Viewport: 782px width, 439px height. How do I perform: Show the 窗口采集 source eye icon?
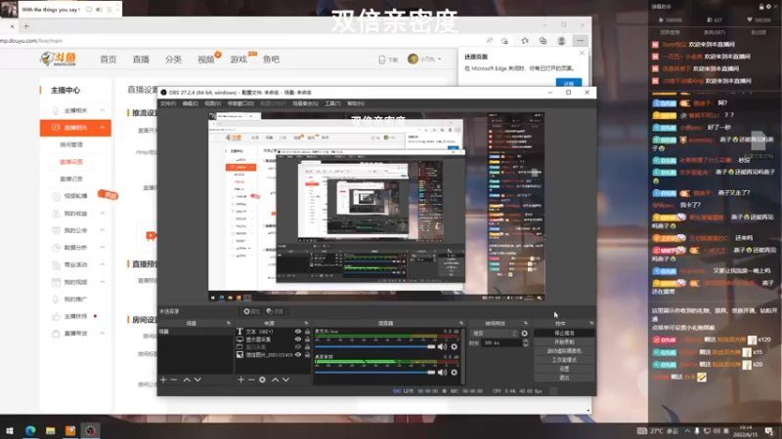298,347
